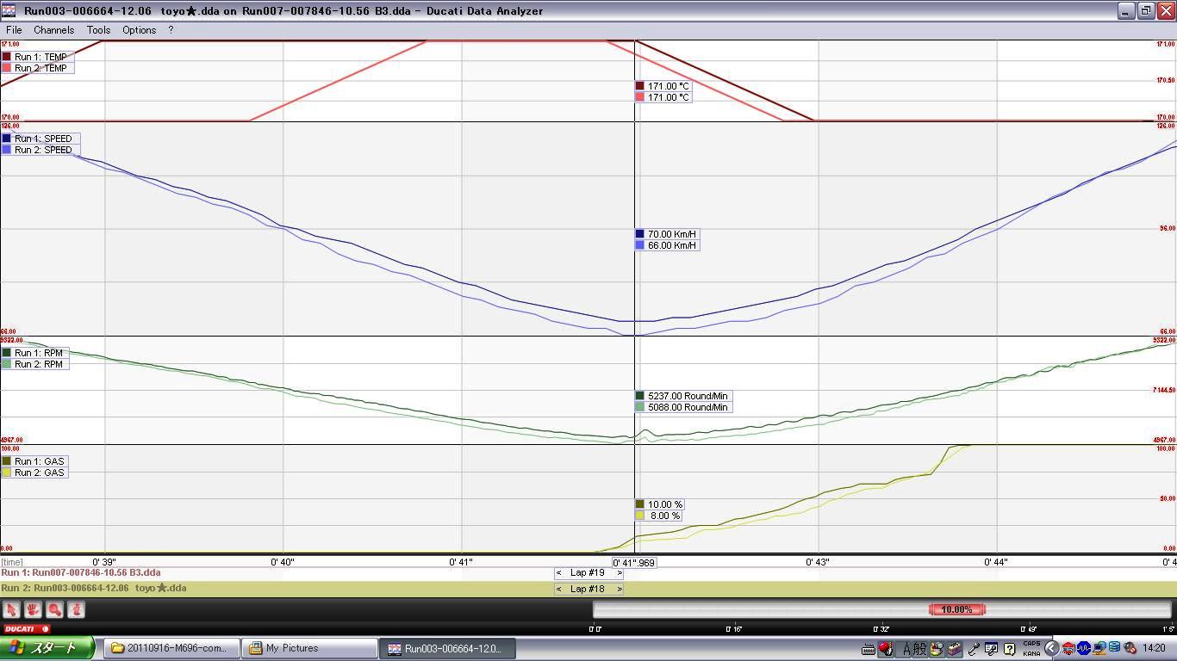This screenshot has height=661, width=1177.
Task: Select the Run 1: RPM legend label
Action: pyautogui.click(x=39, y=353)
